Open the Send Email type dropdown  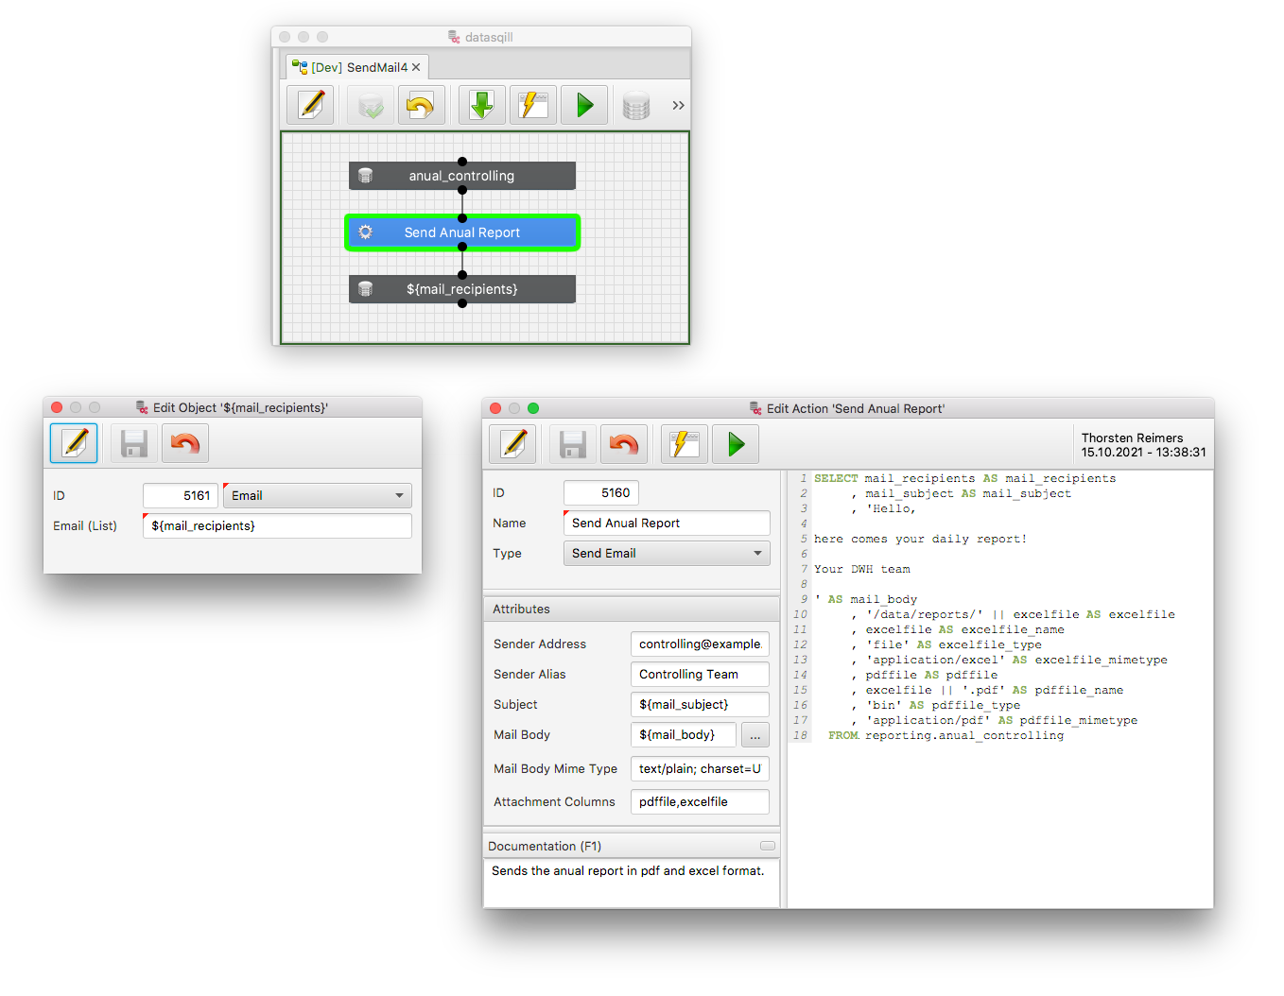pos(667,553)
